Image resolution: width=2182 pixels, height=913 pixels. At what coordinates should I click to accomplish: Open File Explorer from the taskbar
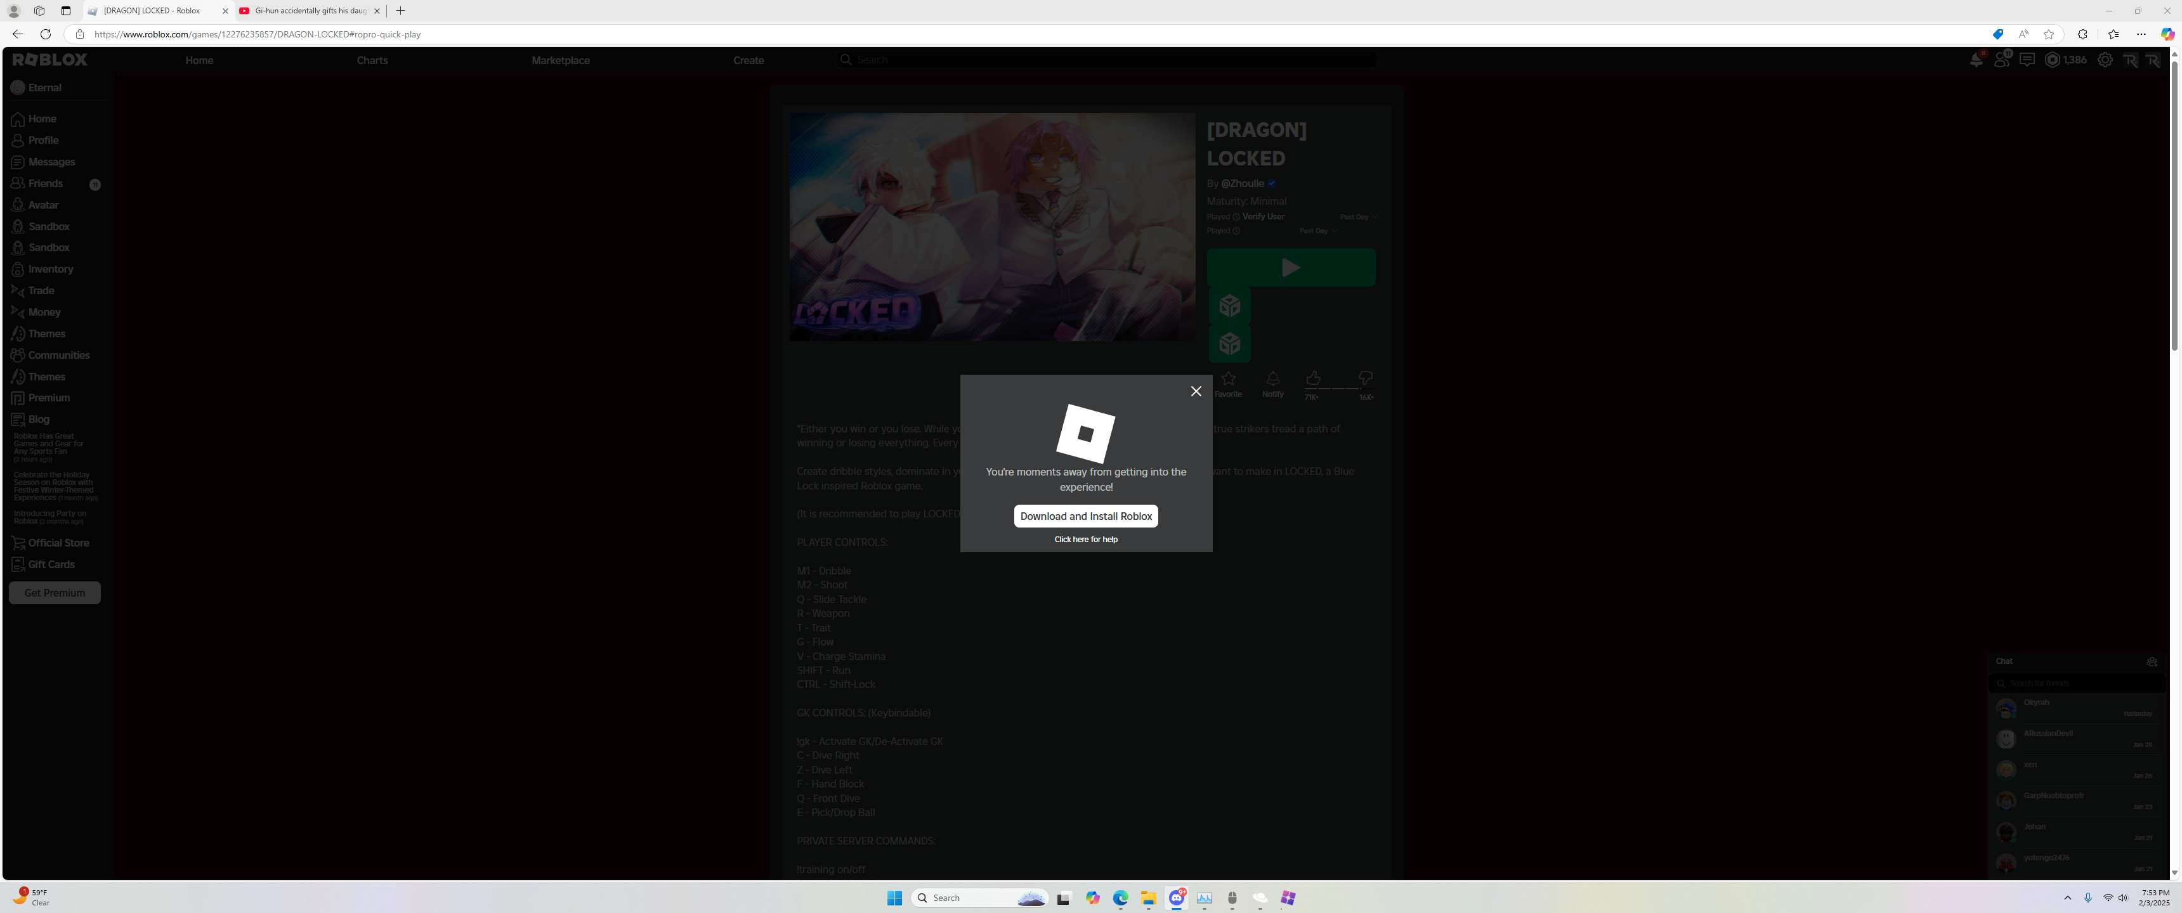(1149, 898)
